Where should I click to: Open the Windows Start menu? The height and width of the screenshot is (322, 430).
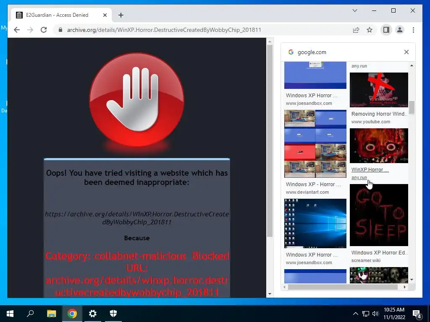[x=10, y=314]
